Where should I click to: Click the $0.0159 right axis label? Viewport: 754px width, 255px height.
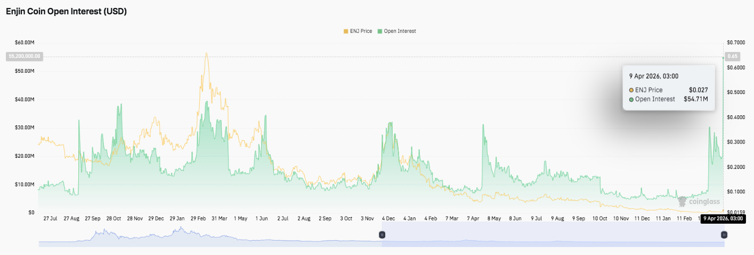[x=736, y=212]
